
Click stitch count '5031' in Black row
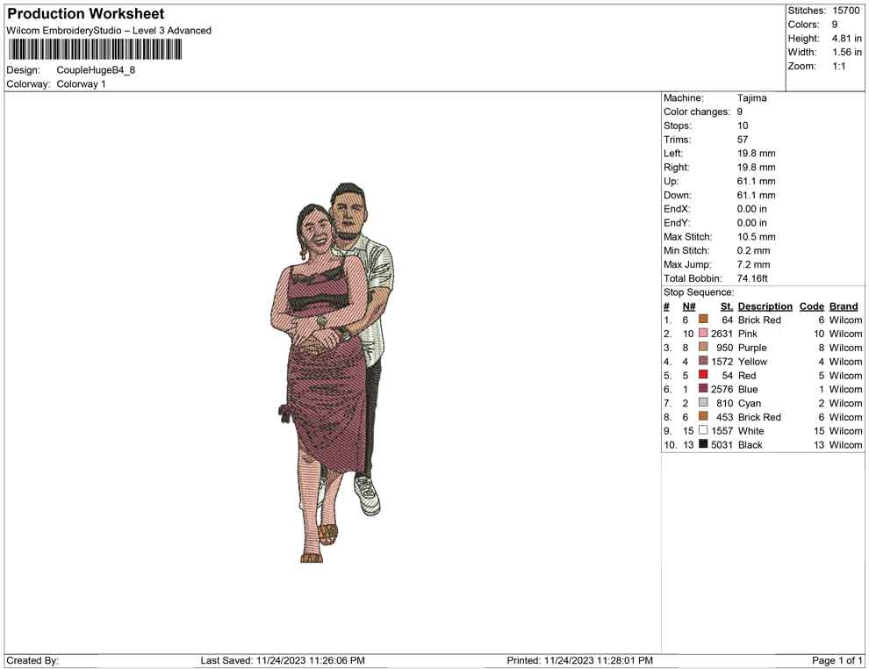tap(722, 444)
